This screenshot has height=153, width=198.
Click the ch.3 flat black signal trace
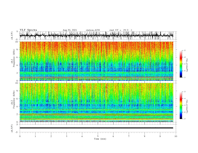[x=96, y=128]
